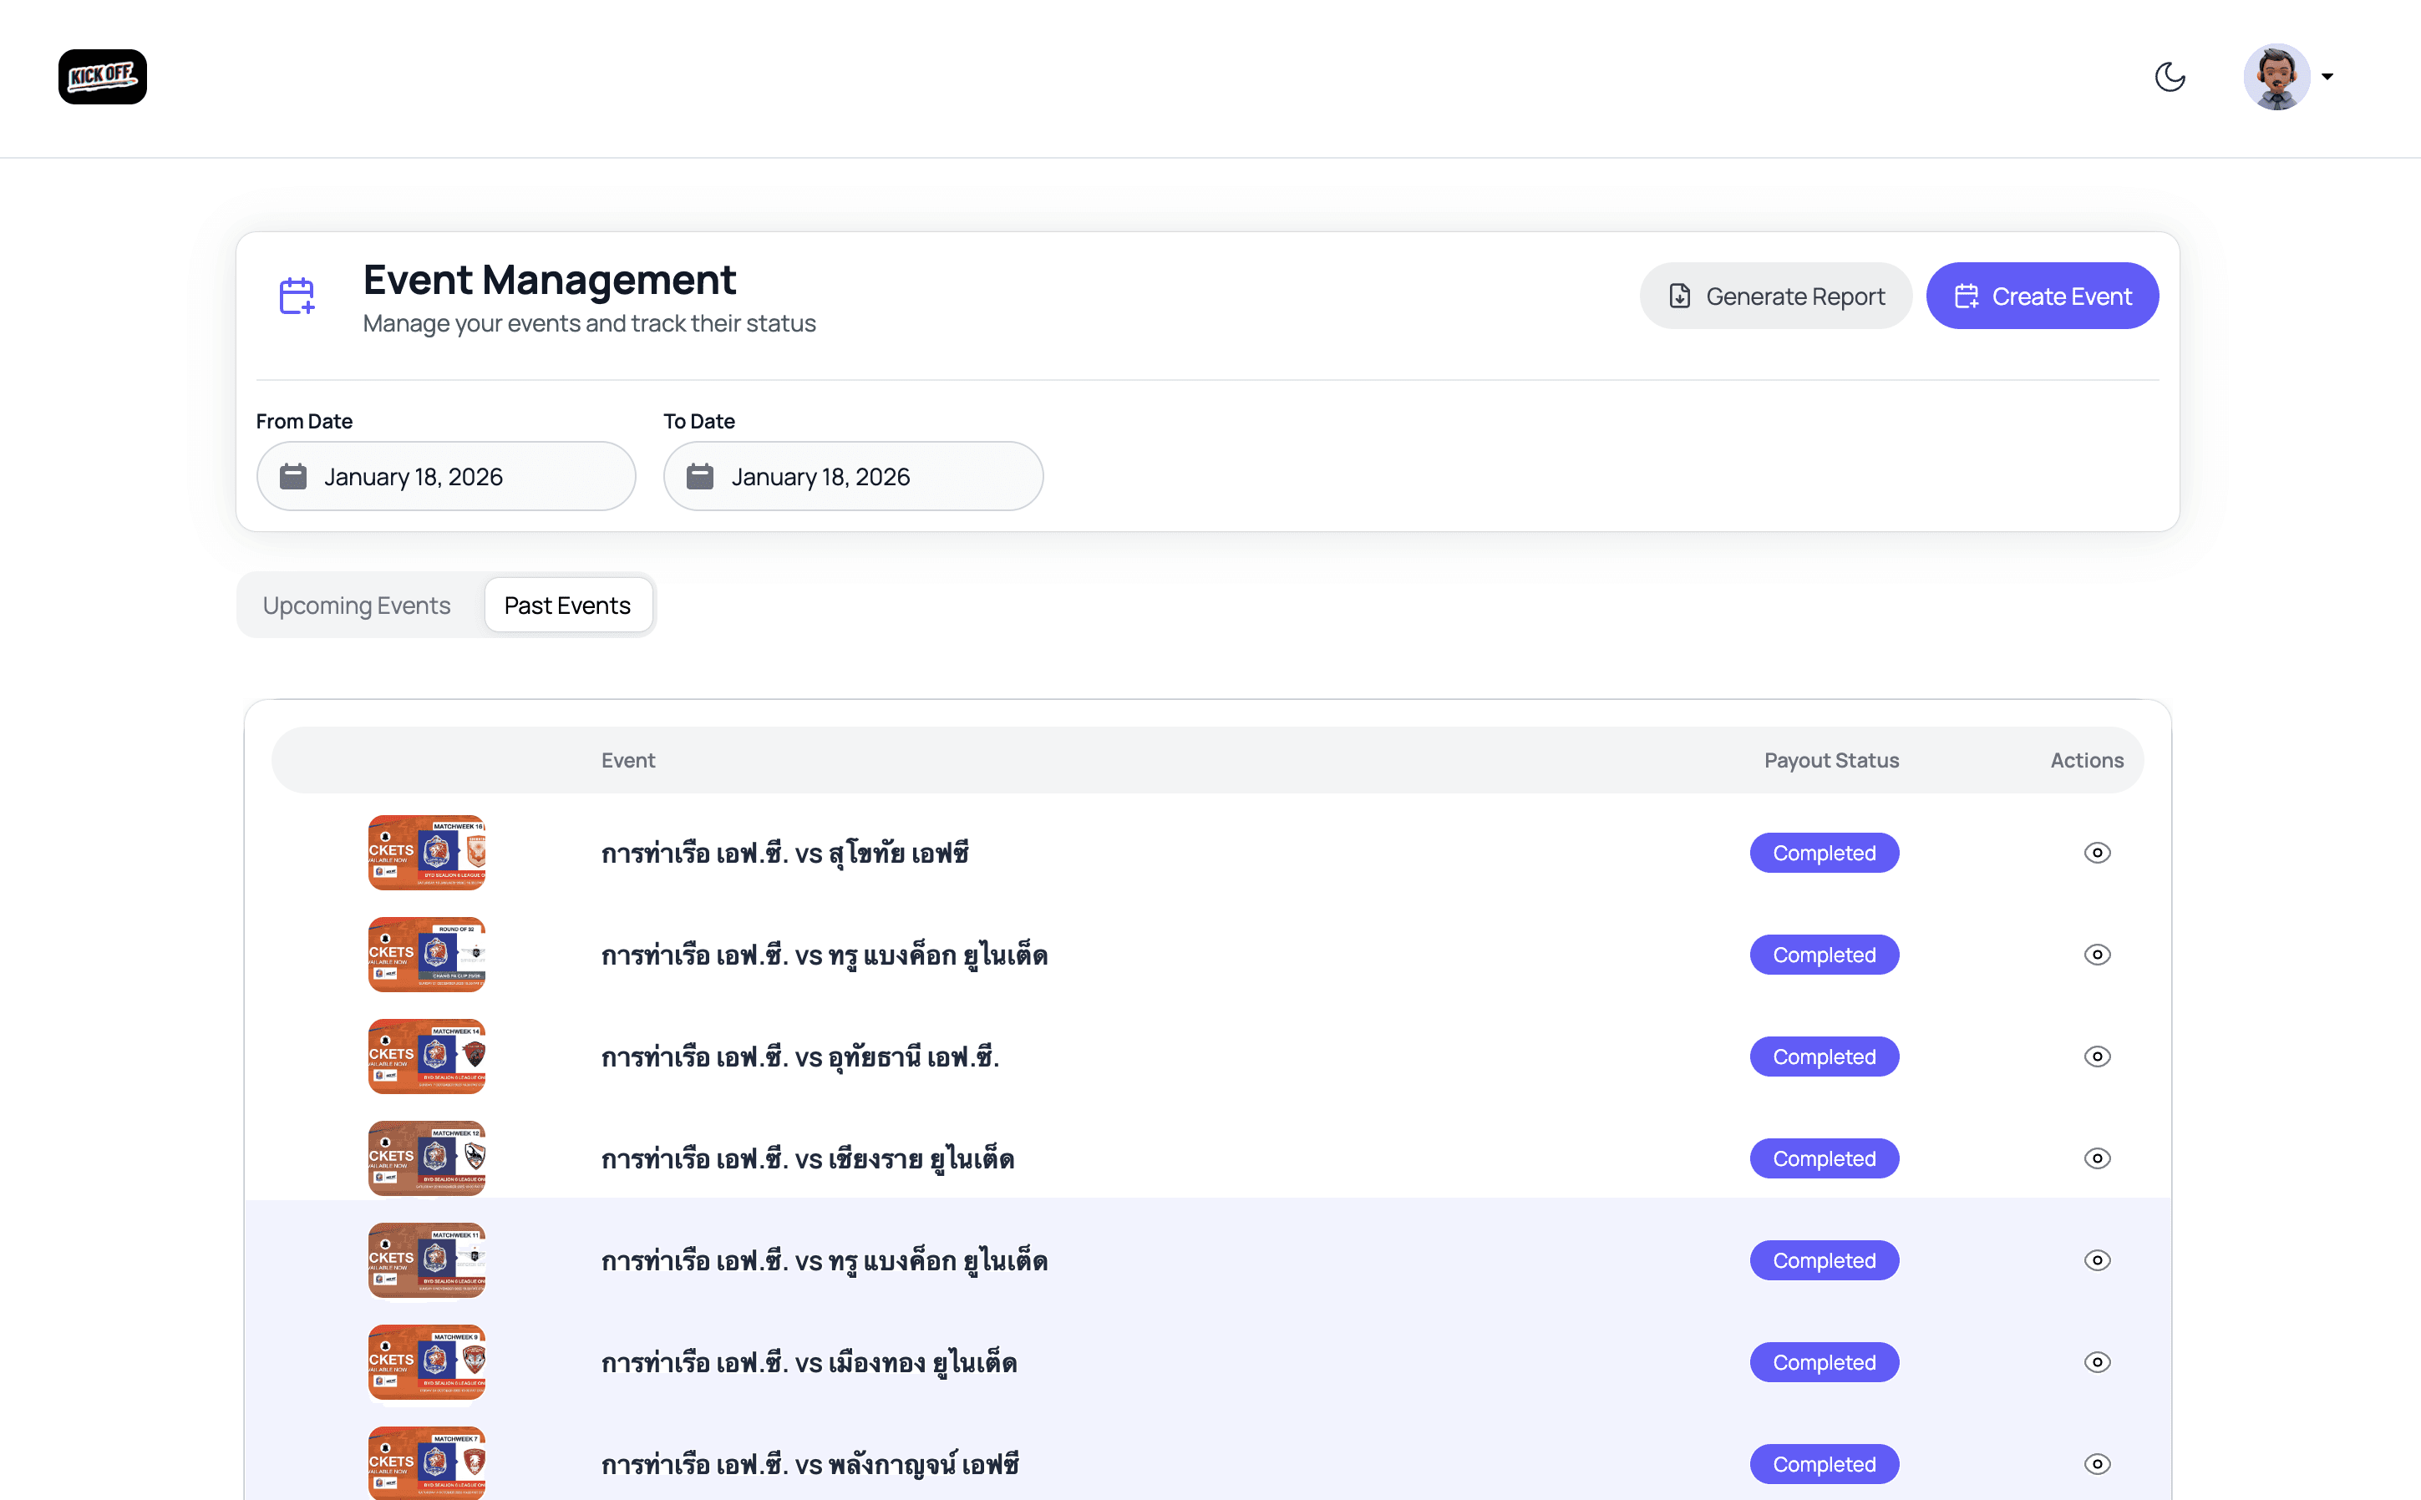The width and height of the screenshot is (2421, 1500).
Task: Click Completed badge for อุทัยธานี เอฟ.ซี. row
Action: pyautogui.click(x=1824, y=1057)
